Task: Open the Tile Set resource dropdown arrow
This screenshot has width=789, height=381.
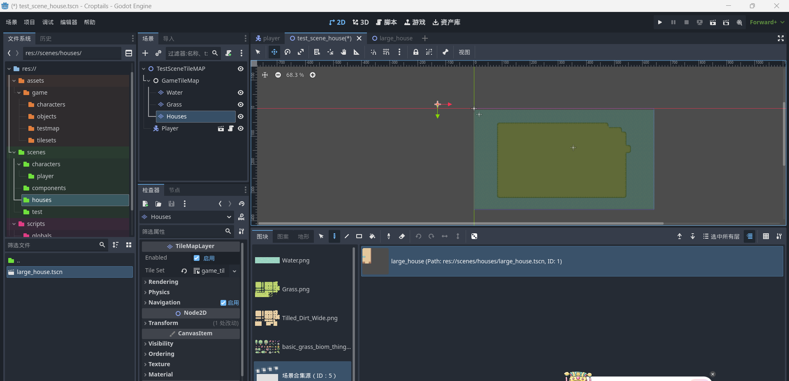Action: [234, 271]
